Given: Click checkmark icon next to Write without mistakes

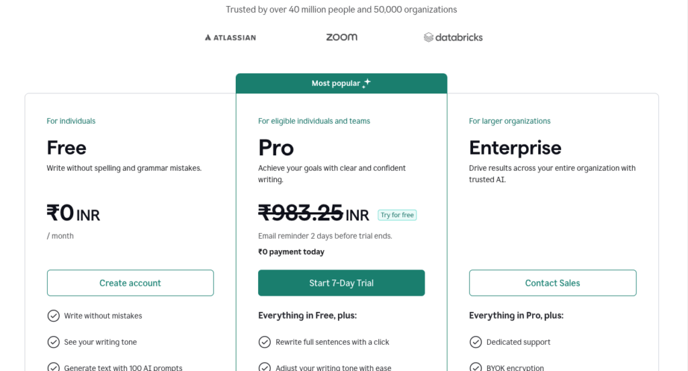Looking at the screenshot, I should pos(53,316).
